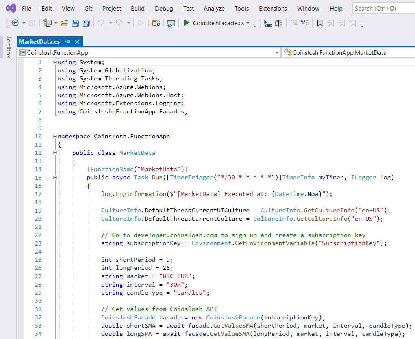Open the debug toolbar overflow options
This screenshot has height=339, width=415.
pos(254,25)
